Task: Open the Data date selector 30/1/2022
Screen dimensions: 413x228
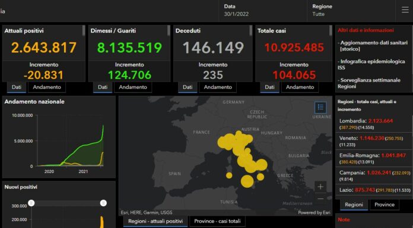Action: [263, 11]
